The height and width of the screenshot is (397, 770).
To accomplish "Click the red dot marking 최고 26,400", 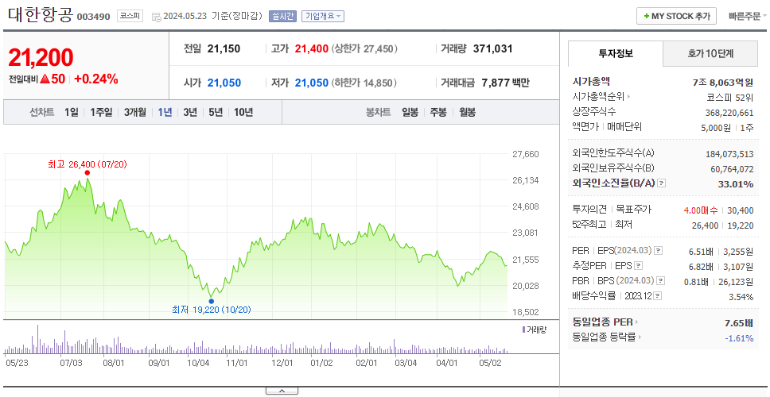I will pyautogui.click(x=87, y=172).
